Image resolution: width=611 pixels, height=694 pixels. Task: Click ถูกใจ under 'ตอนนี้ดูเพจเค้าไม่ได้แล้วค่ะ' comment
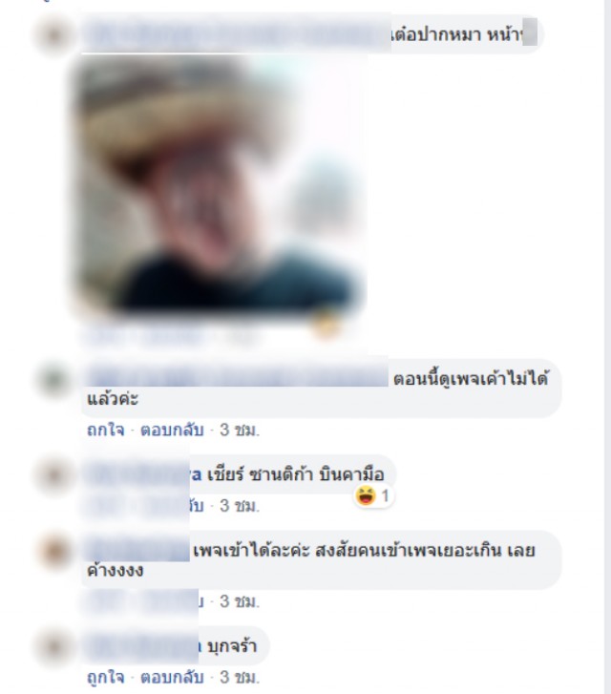tap(105, 430)
